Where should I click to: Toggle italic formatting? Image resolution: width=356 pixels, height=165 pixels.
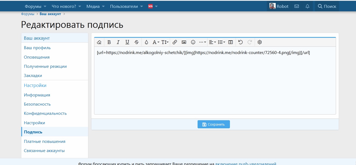coord(118,42)
